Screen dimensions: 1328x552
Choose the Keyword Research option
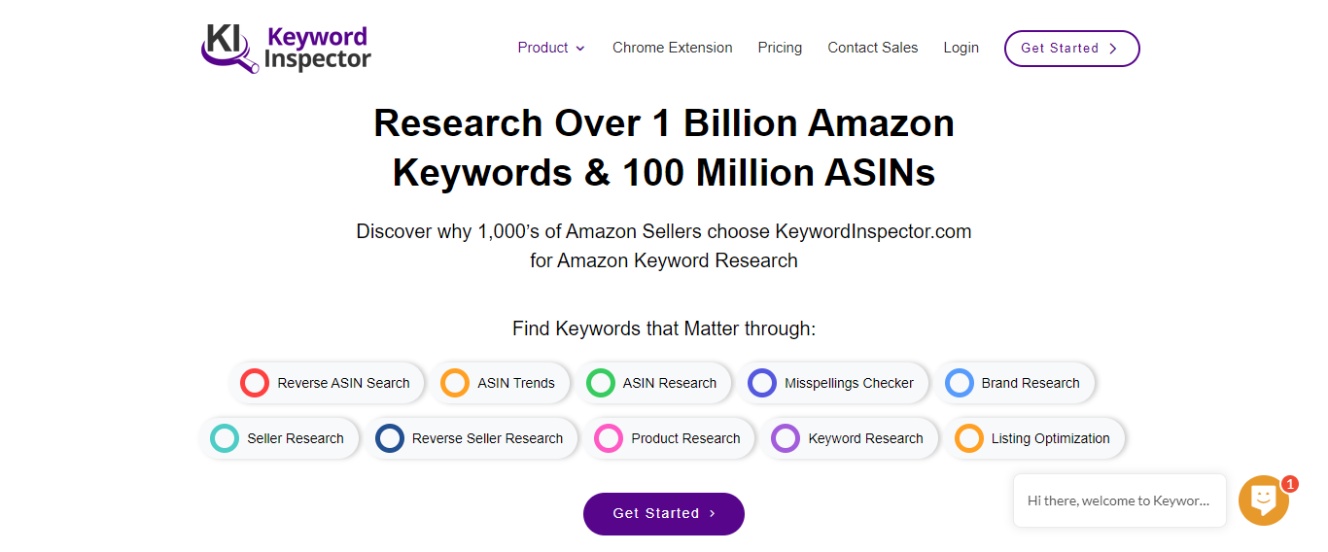point(850,438)
